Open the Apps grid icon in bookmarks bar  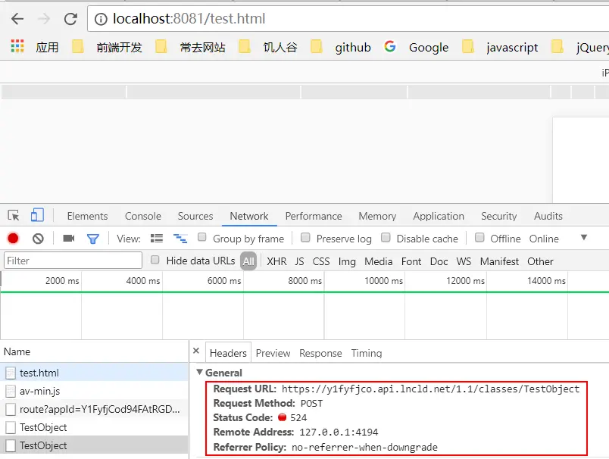click(17, 47)
